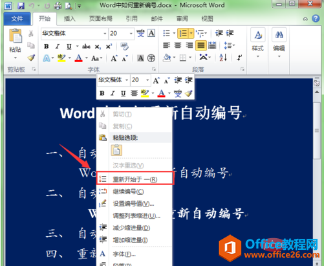The height and width of the screenshot is (266, 324).
Task: Click the print preview icon in title bar
Action: coord(69,6)
